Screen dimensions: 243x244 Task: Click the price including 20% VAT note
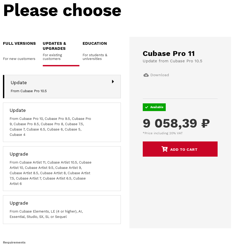pos(163,133)
